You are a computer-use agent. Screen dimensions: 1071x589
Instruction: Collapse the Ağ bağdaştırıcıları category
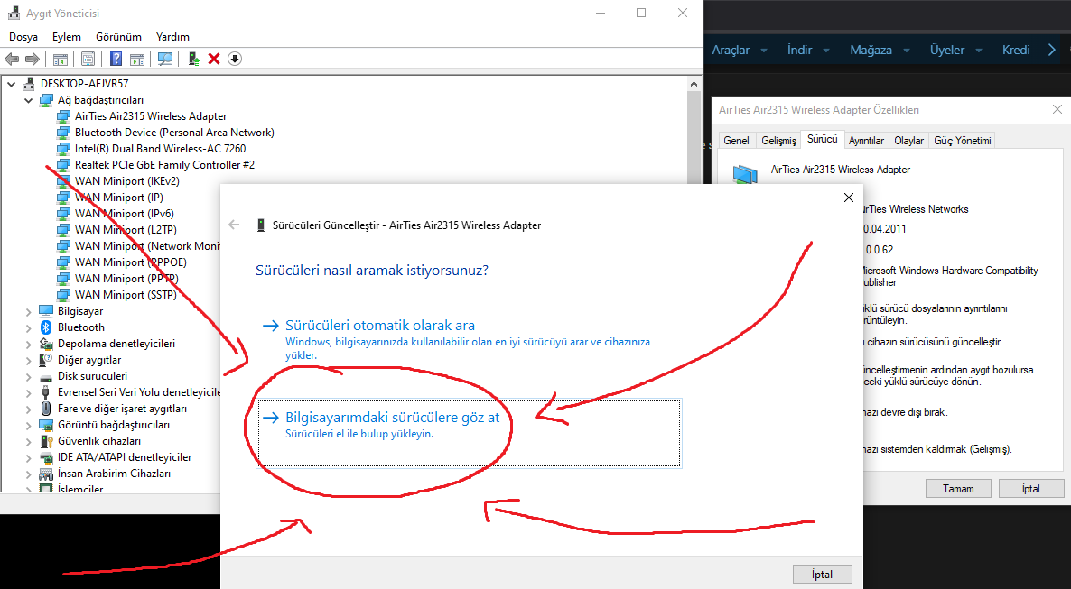tap(29, 100)
